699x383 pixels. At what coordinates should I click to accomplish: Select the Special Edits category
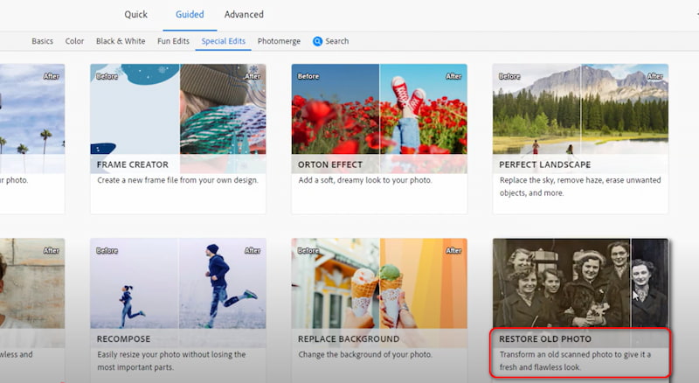[x=224, y=41]
